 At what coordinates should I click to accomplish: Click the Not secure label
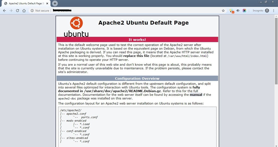42,11
